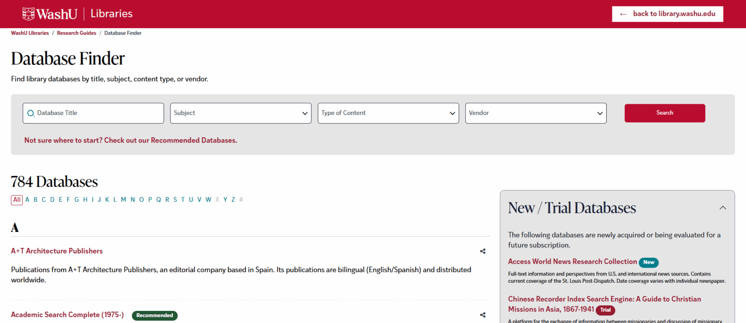Viewport: 746px width, 323px height.
Task: Navigate to WashU Libraries breadcrumb
Action: point(30,32)
